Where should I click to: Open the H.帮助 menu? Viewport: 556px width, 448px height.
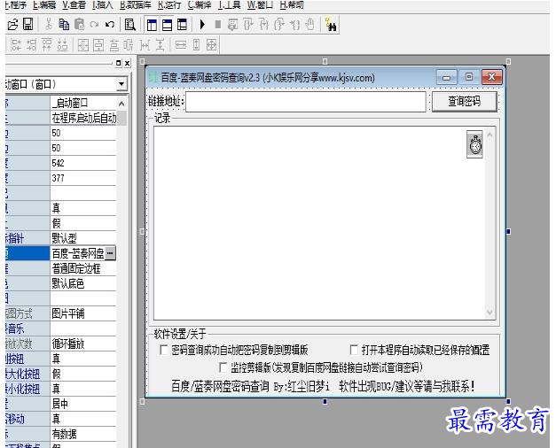[292, 4]
